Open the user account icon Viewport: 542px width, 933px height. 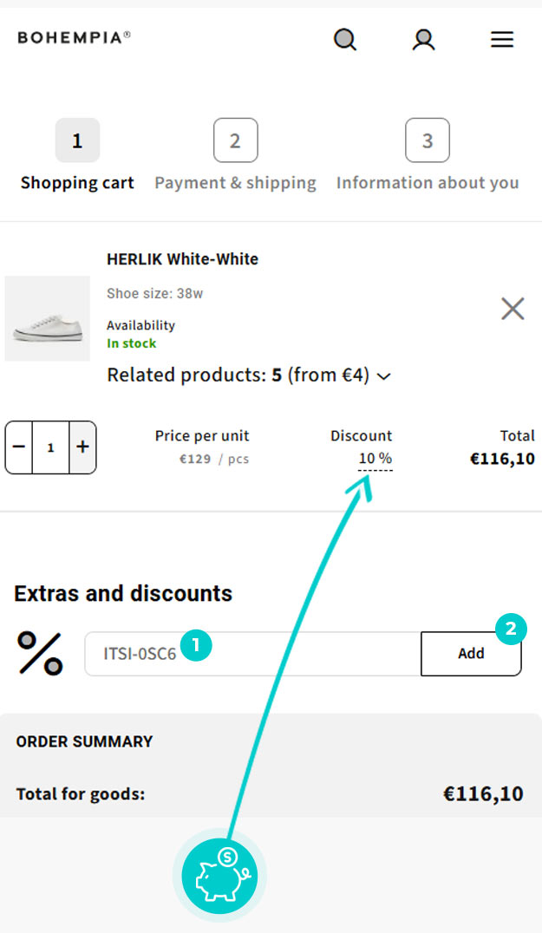[423, 40]
